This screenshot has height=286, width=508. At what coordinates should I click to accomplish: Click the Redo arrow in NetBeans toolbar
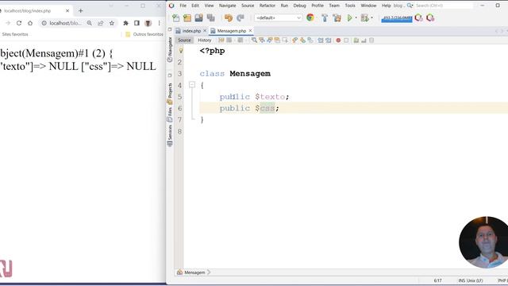[240, 17]
